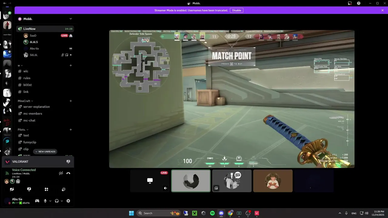
Task: Add a channel to the 'w' category
Action: (x=71, y=65)
